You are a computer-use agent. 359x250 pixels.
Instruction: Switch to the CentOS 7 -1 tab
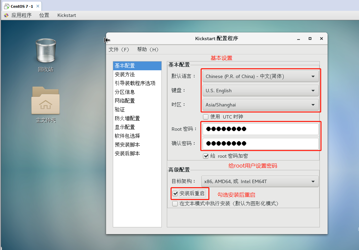22,6
